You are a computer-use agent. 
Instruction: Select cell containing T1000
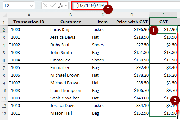point(29,29)
